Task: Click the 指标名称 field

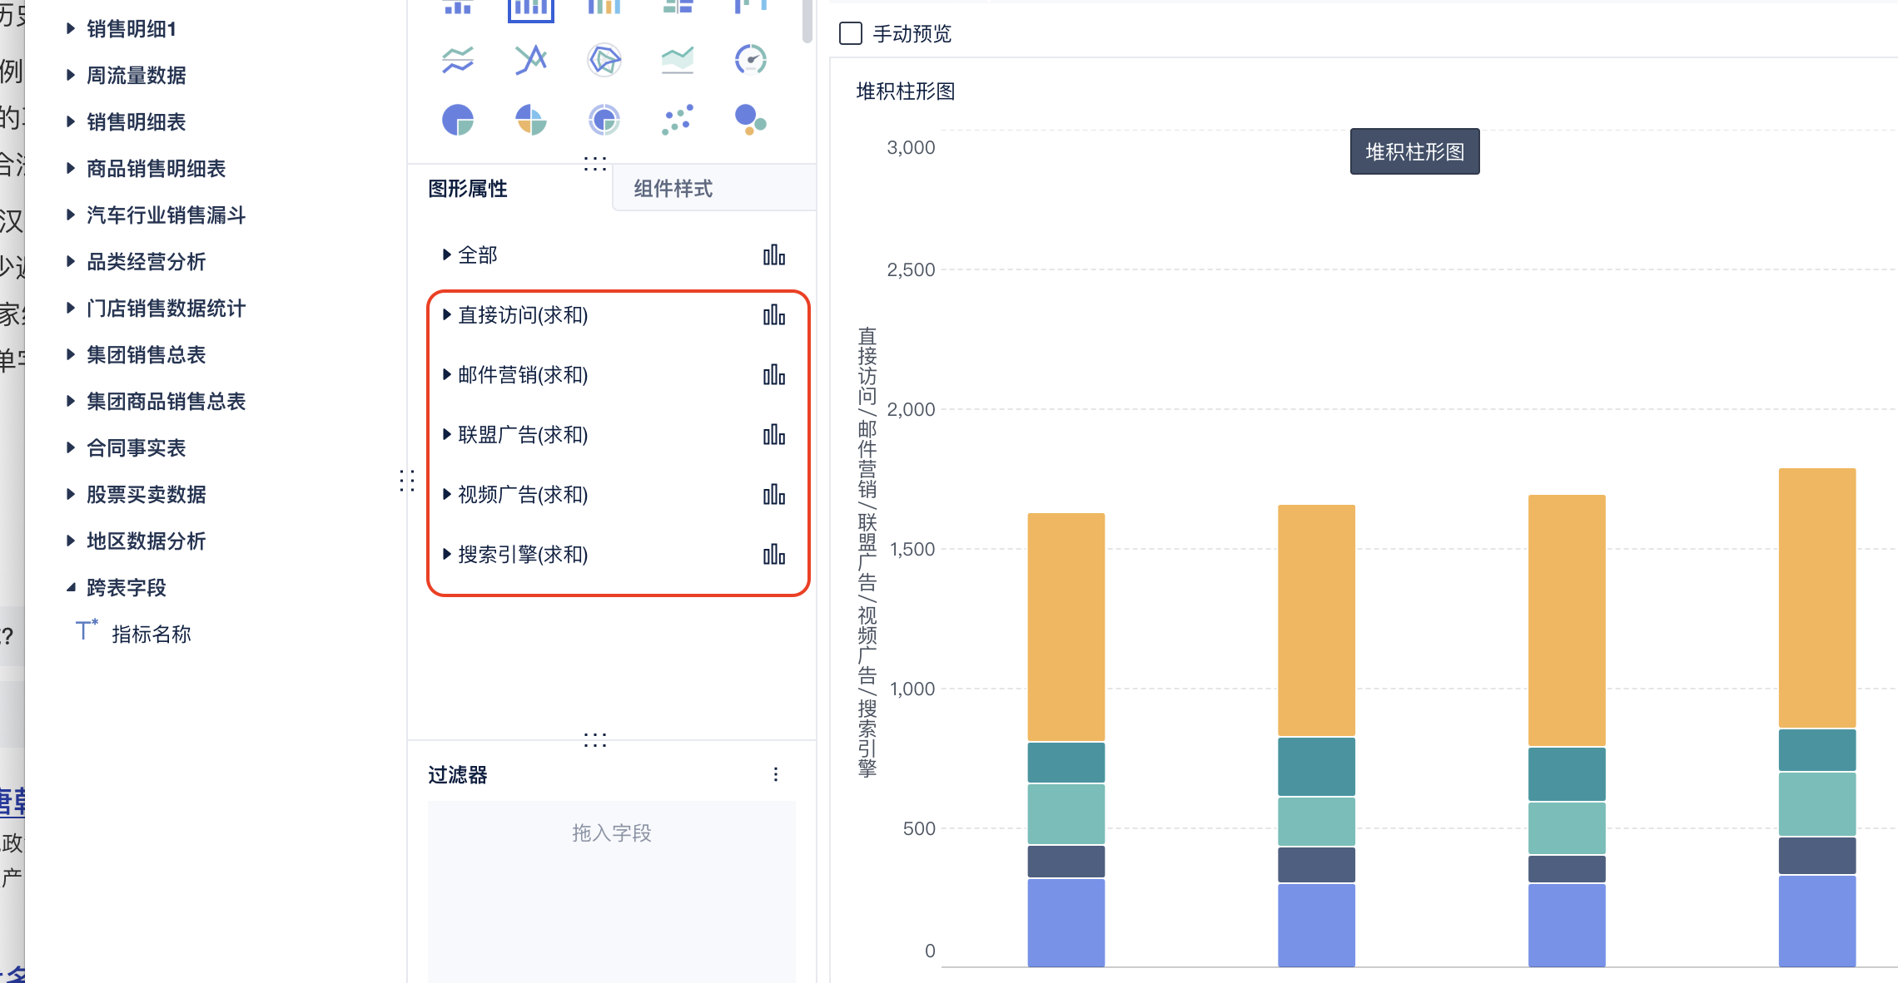Action: pyautogui.click(x=151, y=635)
